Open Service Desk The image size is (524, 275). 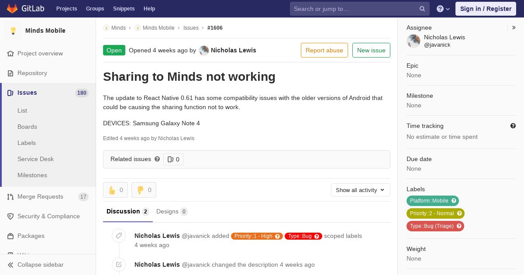pos(35,159)
